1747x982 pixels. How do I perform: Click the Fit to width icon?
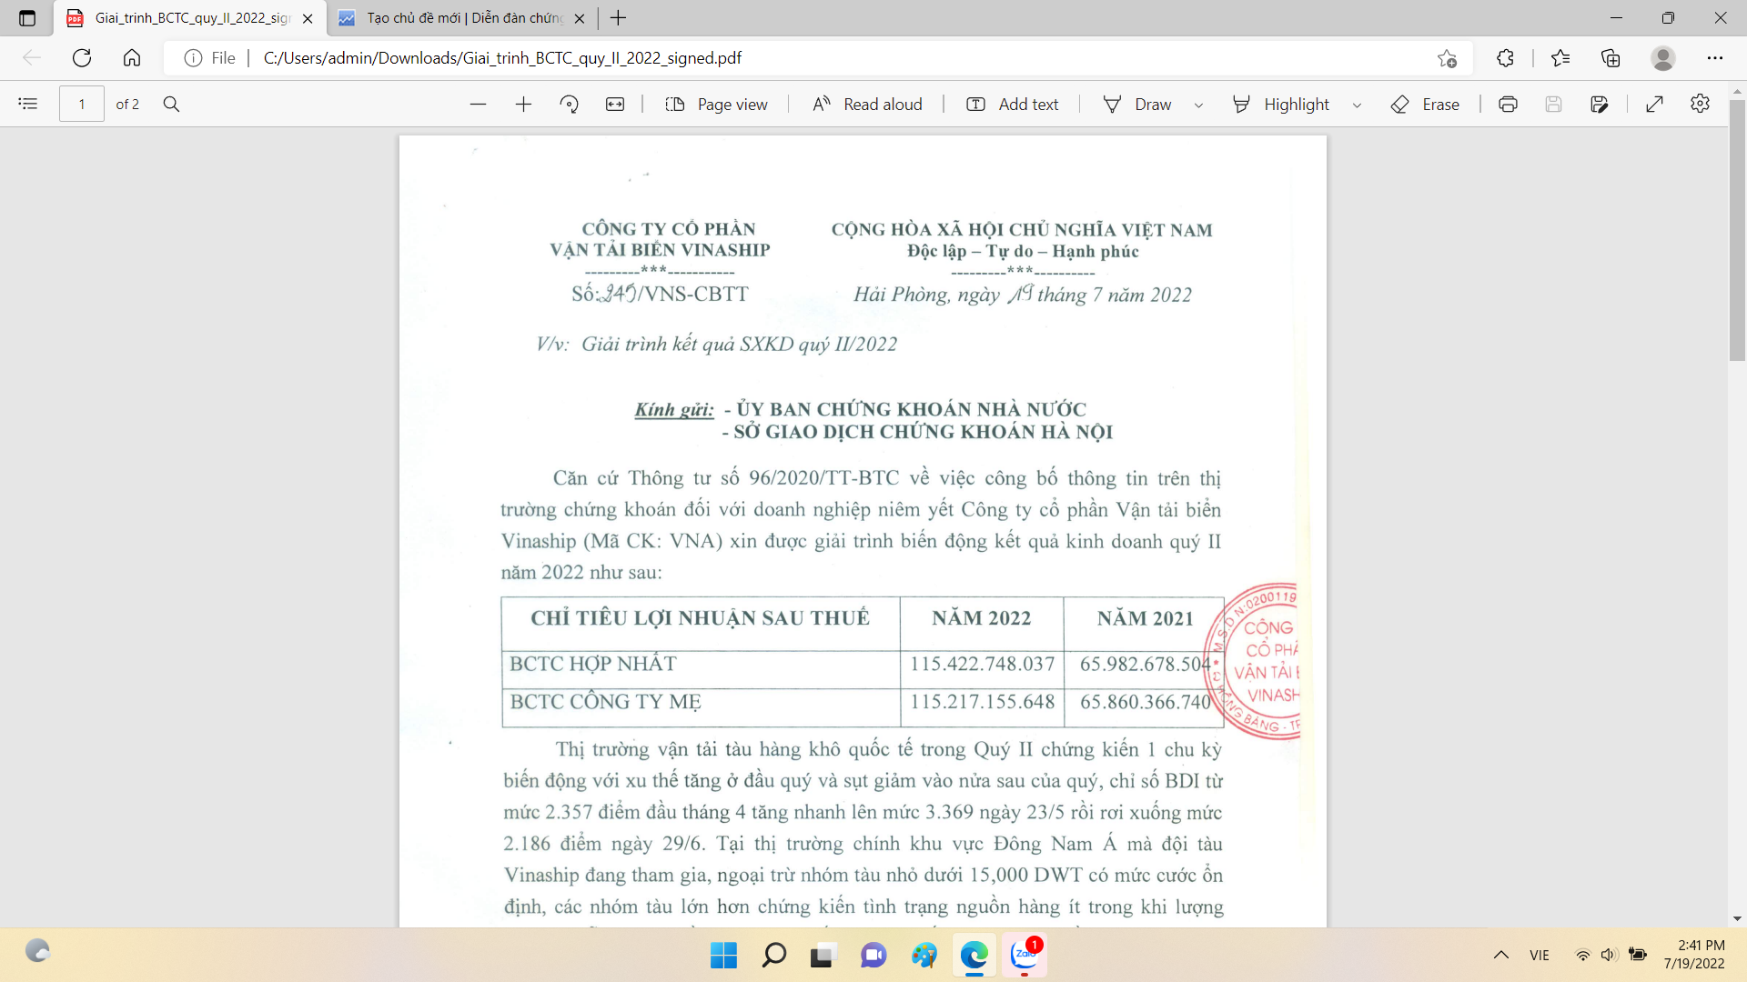pyautogui.click(x=615, y=105)
